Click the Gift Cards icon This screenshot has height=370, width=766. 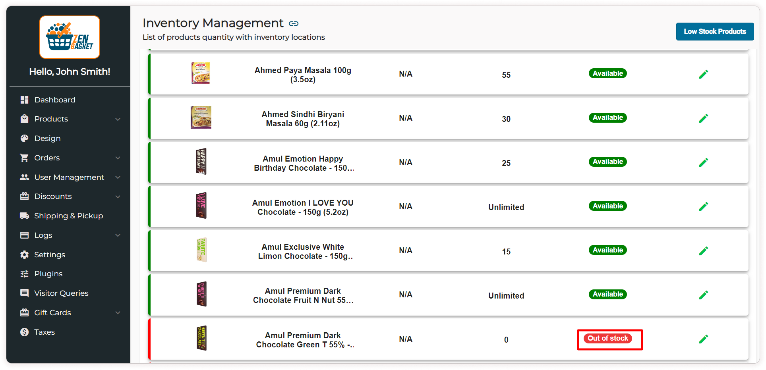coord(24,312)
